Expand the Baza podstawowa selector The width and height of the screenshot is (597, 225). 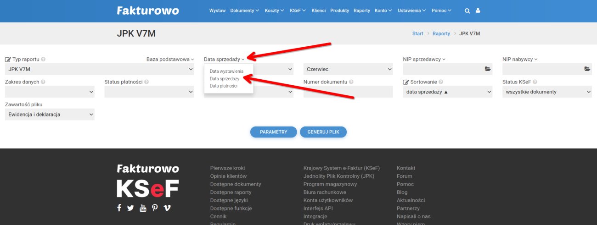pos(170,59)
